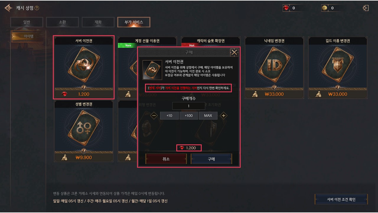Image resolution: width=378 pixels, height=213 pixels.
Task: Confirm with the 구매 button
Action: (x=211, y=159)
